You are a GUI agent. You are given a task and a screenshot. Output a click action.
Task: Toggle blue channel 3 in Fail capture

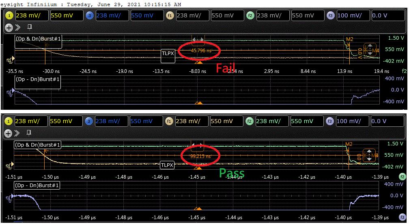coord(90,16)
